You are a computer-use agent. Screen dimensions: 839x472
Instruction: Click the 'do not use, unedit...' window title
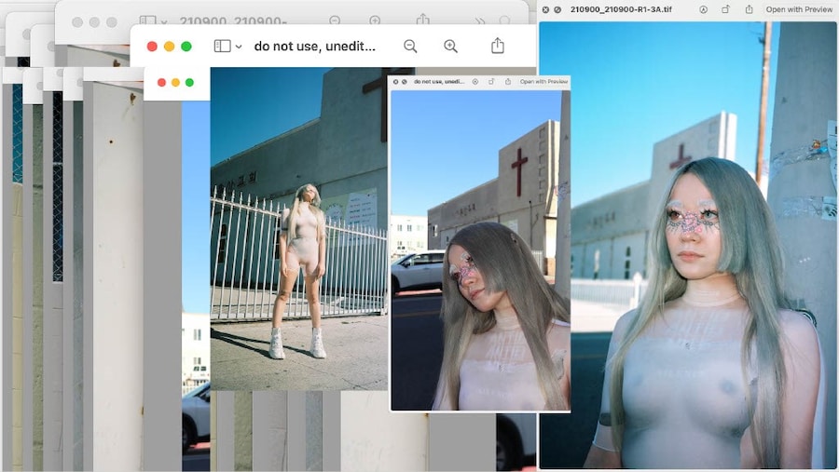pos(315,46)
